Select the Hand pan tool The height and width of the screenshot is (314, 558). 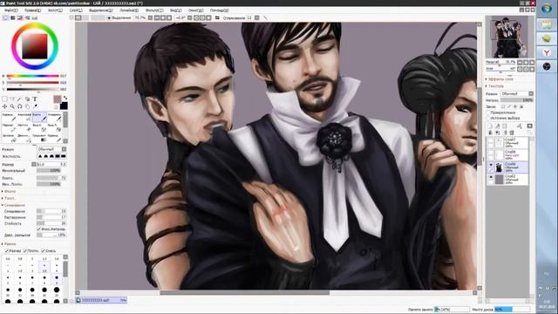coord(27,106)
